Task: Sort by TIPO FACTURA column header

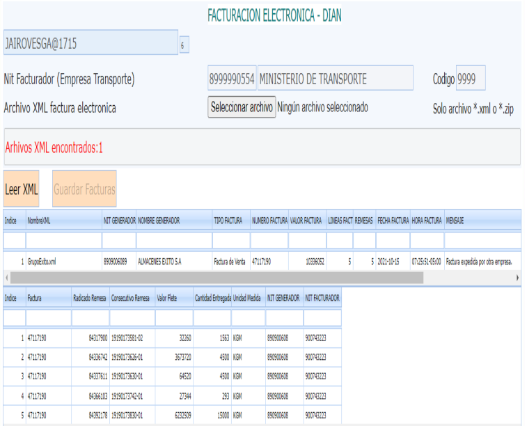Action: [231, 221]
